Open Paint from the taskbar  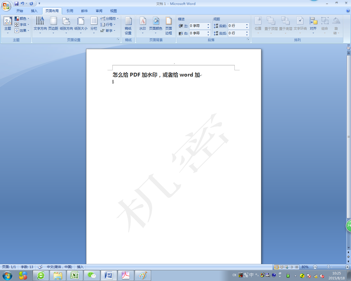(x=143, y=275)
